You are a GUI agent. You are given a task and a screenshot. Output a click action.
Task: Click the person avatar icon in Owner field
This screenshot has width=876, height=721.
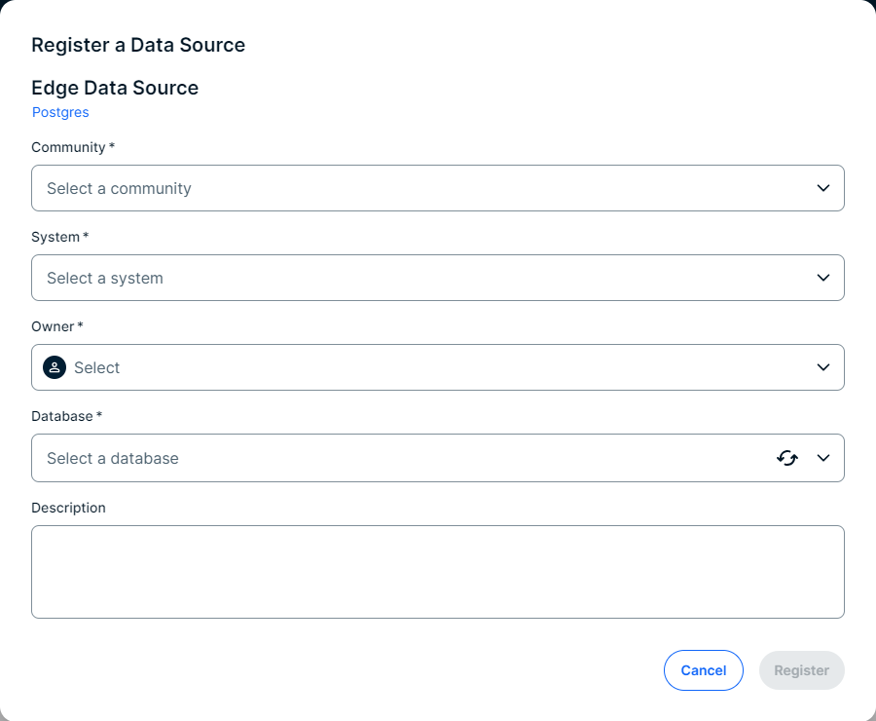[x=55, y=367]
